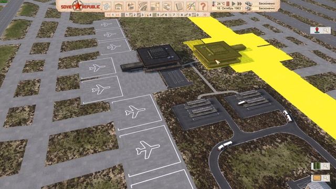The image size is (336, 189).
Task: Select the white bus on the curved road
Action: [225, 145]
